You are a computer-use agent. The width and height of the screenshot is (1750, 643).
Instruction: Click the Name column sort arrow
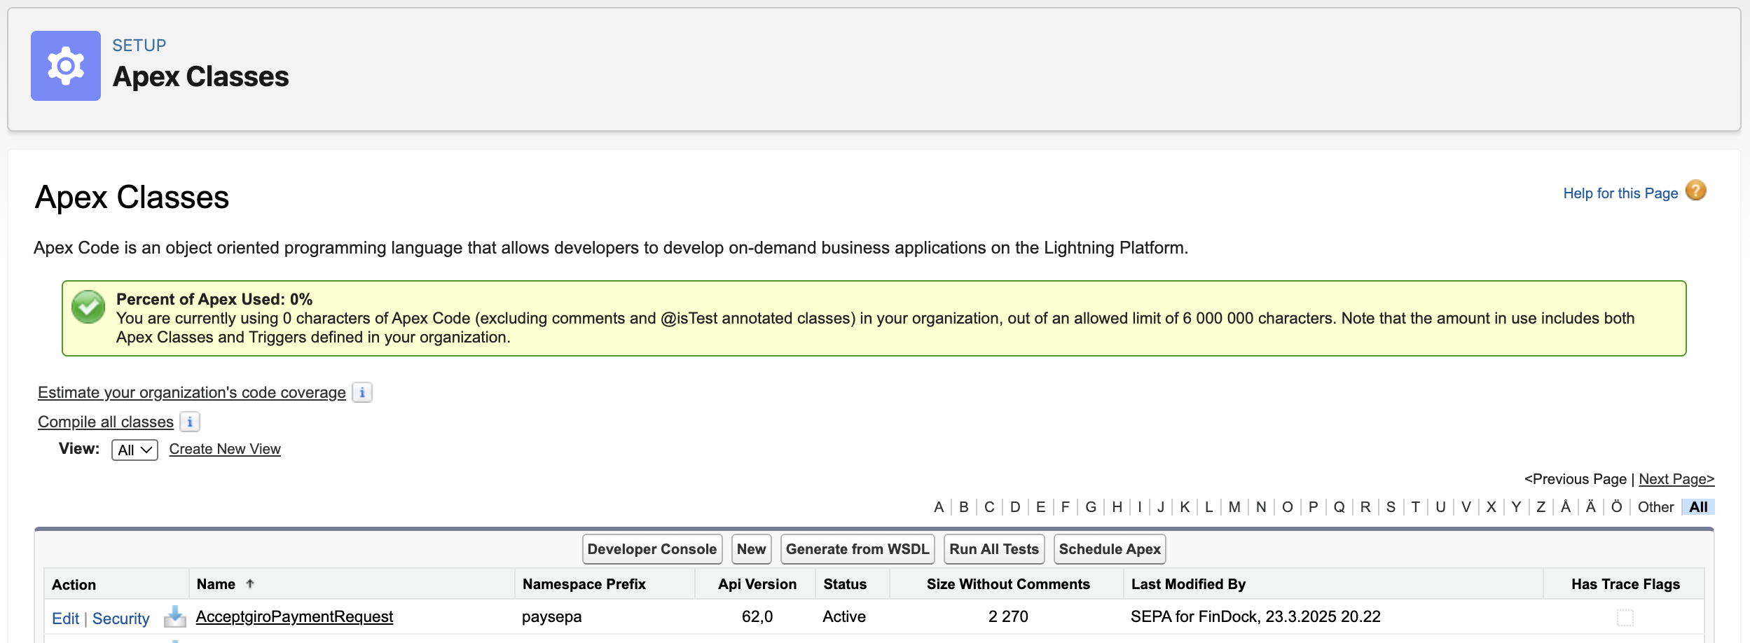250,583
